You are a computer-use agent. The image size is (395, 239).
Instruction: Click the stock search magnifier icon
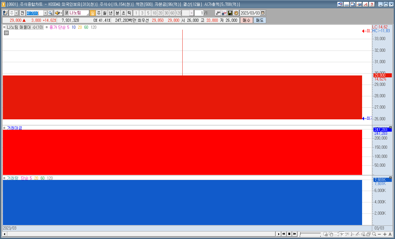[x=50, y=13]
